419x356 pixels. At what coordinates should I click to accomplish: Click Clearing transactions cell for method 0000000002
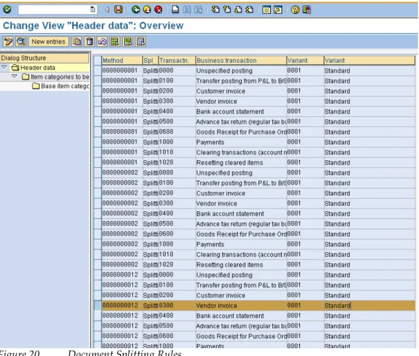pos(241,254)
